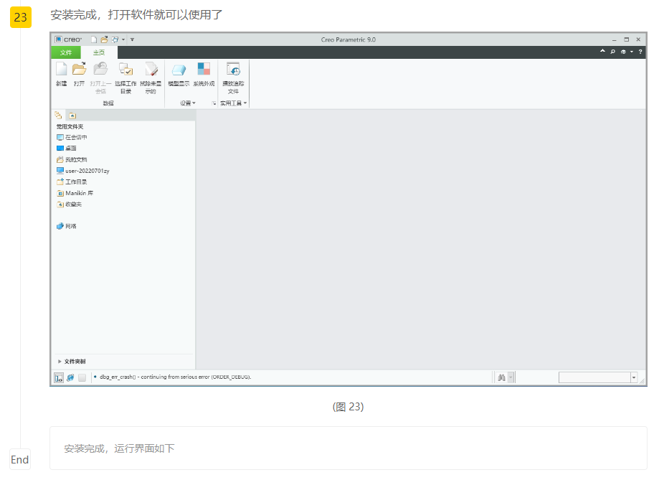Open the Customize Quick Access Toolbar dropdown

pyautogui.click(x=132, y=39)
